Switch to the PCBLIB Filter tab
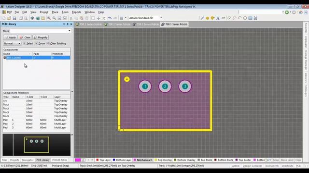Viewport: 309px width, 173px height. 60,160
